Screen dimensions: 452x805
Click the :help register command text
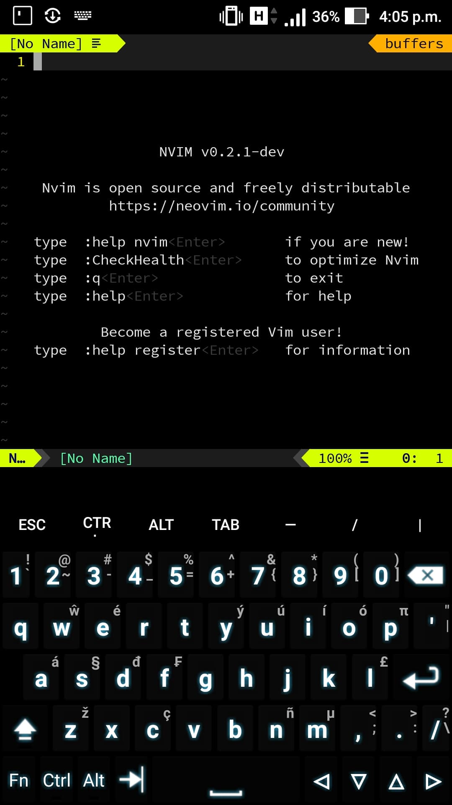pos(142,350)
